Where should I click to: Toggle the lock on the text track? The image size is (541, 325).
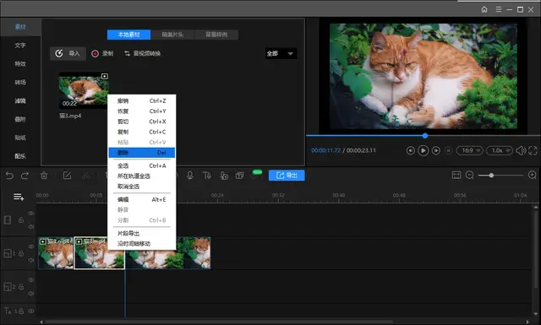pos(21,311)
